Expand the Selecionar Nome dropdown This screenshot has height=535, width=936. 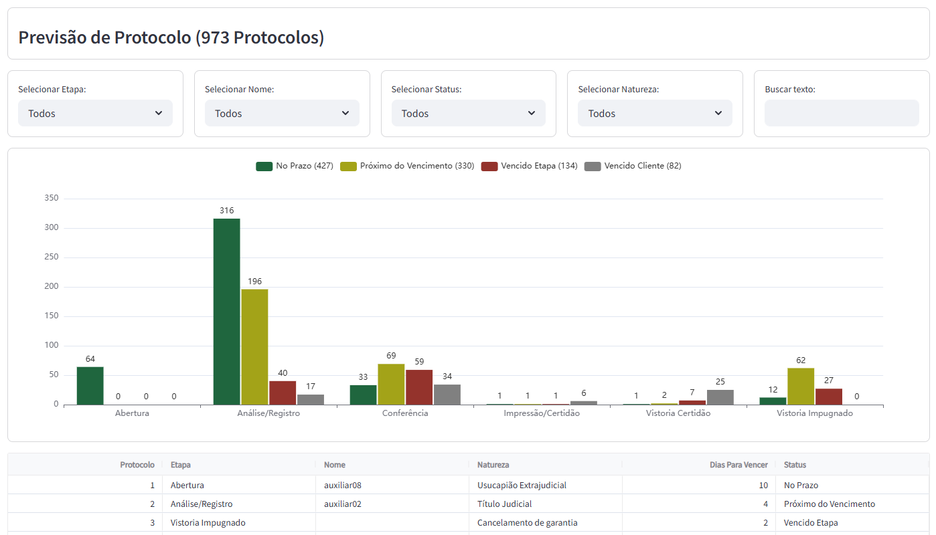pyautogui.click(x=282, y=113)
